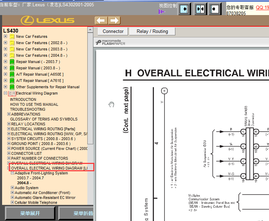
Task: Click green icon for A/T Repair Manual [A761E]
Action: [12, 81]
